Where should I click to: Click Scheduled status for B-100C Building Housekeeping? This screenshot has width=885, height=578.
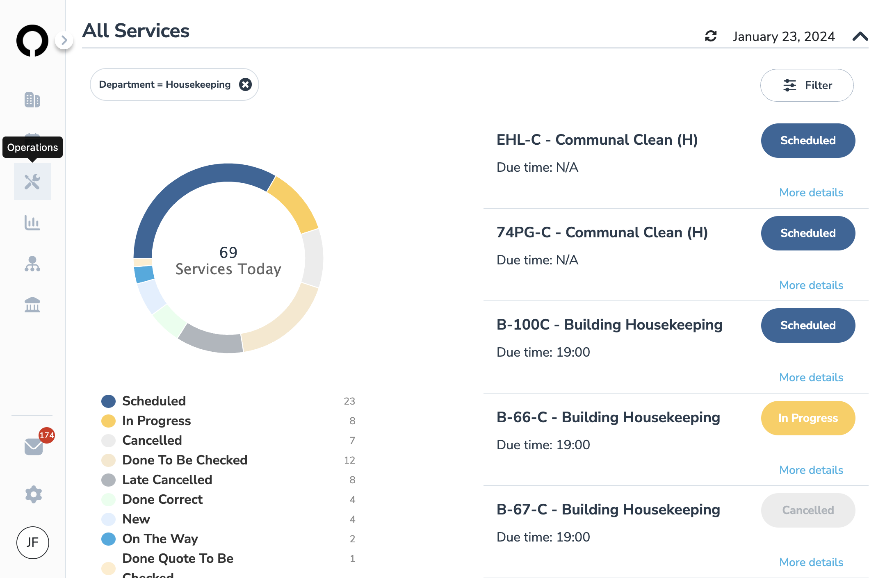808,325
